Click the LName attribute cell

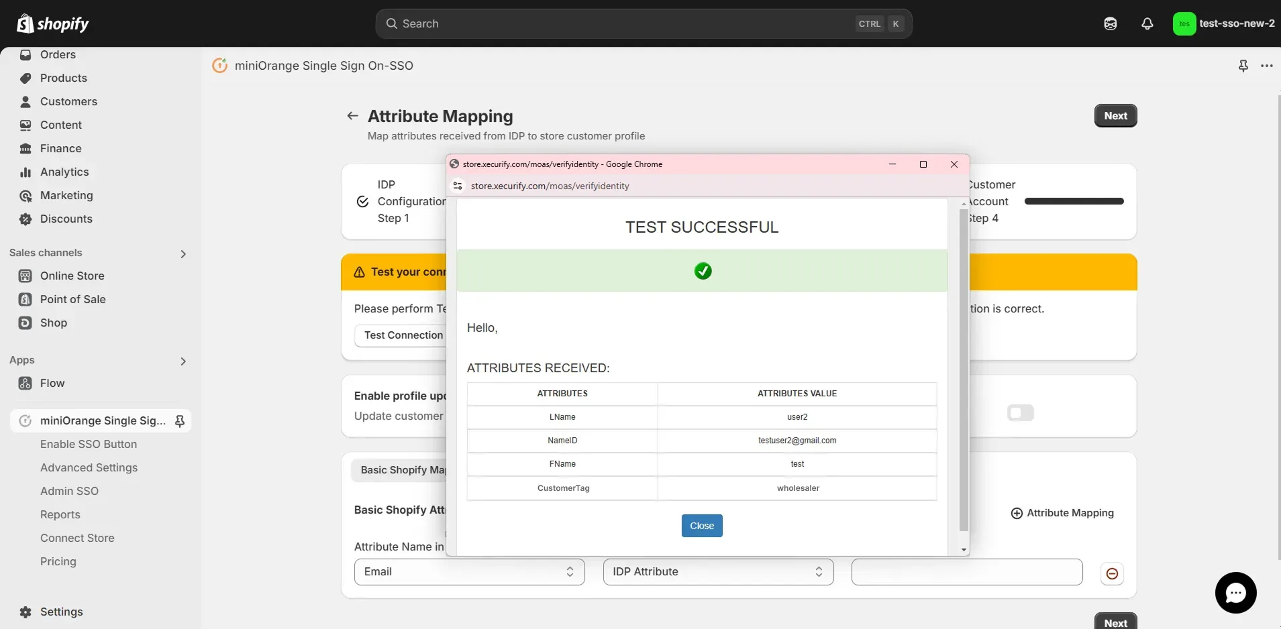[562, 417]
